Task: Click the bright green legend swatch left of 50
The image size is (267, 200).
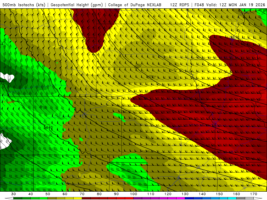Action: click(x=43, y=198)
